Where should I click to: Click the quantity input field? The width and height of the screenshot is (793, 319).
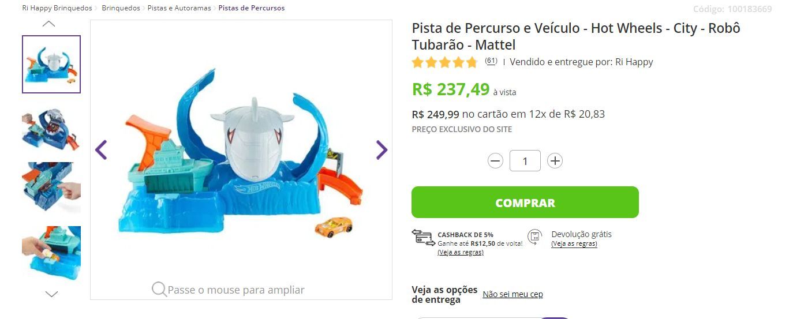point(525,161)
